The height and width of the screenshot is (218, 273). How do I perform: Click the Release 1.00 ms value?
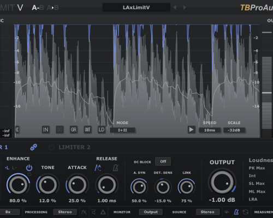click(x=107, y=201)
